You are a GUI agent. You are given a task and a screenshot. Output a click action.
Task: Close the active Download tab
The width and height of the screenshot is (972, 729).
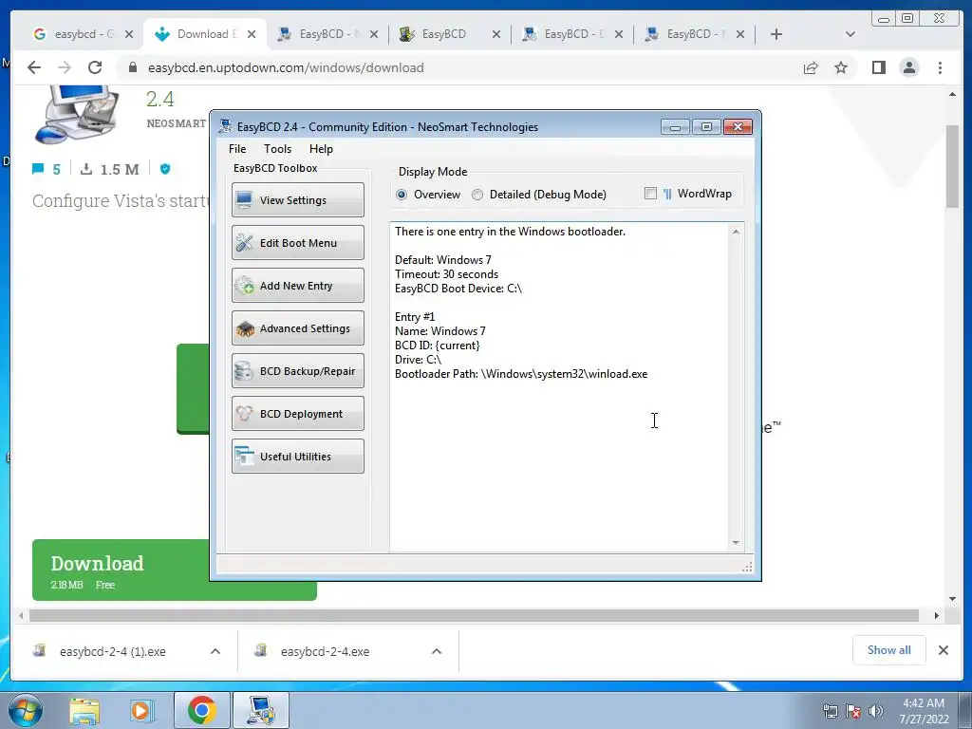click(251, 34)
